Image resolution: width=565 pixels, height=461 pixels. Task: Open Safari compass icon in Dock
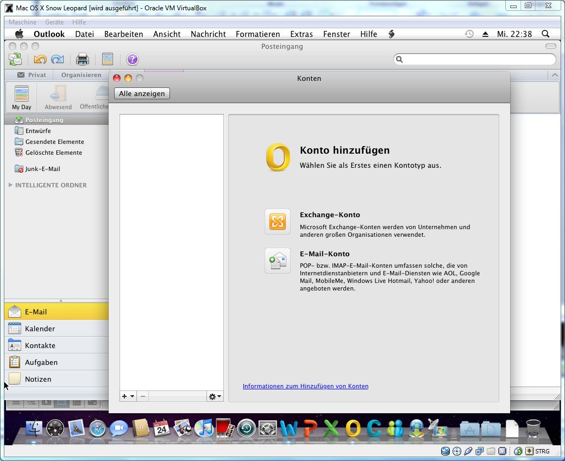point(97,428)
